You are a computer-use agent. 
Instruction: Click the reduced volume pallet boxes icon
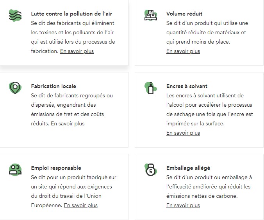tap(150, 16)
